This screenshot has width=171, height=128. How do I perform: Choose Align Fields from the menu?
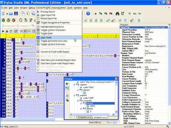pyautogui.click(x=59, y=38)
